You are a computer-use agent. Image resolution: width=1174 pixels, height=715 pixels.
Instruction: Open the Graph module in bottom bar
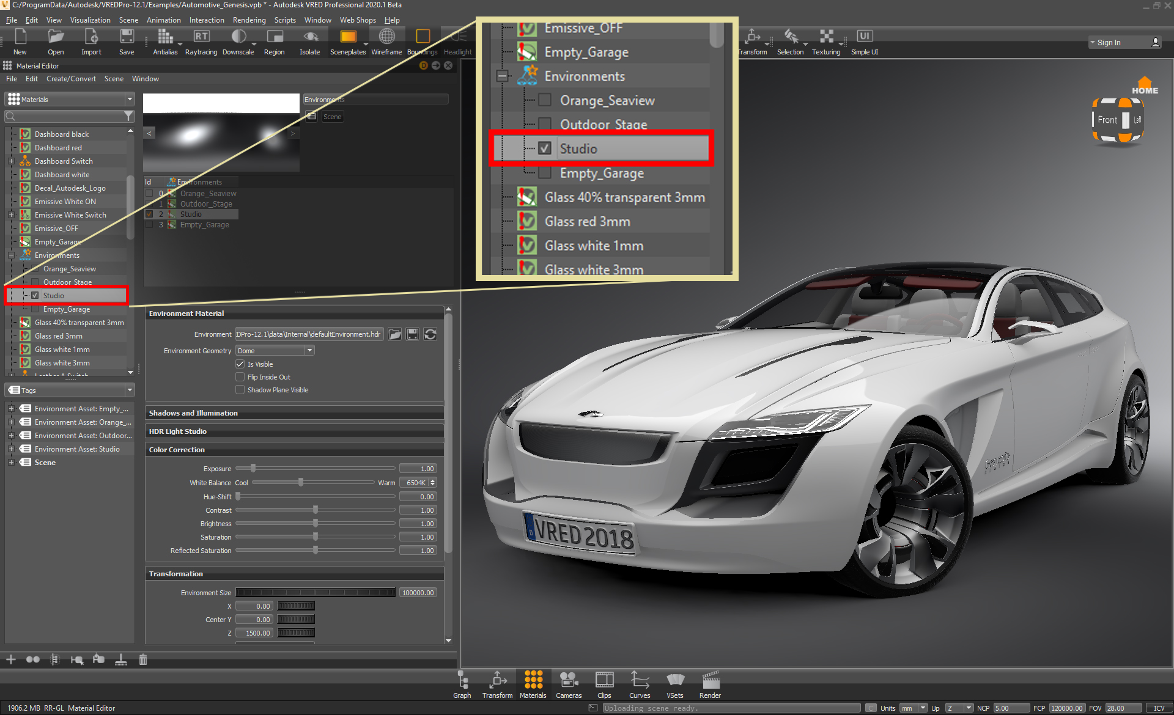pos(462,684)
